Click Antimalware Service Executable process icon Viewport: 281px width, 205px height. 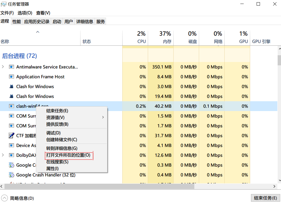(11, 67)
